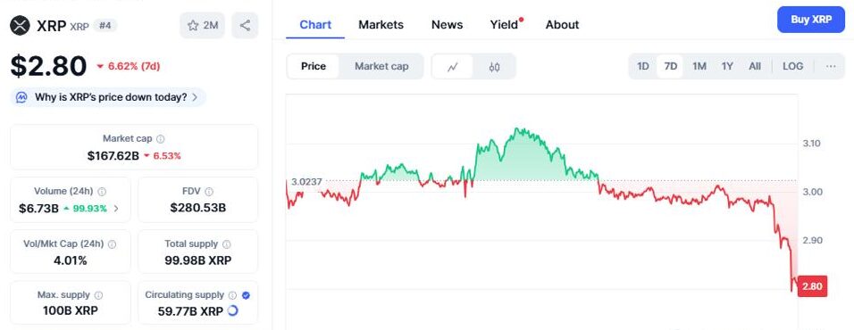
Task: Open the Yield tab
Action: coord(505,24)
